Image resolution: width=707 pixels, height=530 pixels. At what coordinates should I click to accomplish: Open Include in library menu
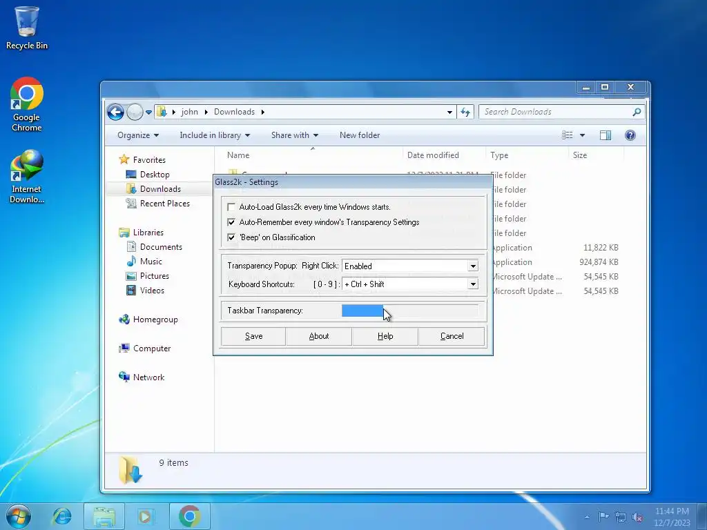click(x=215, y=135)
